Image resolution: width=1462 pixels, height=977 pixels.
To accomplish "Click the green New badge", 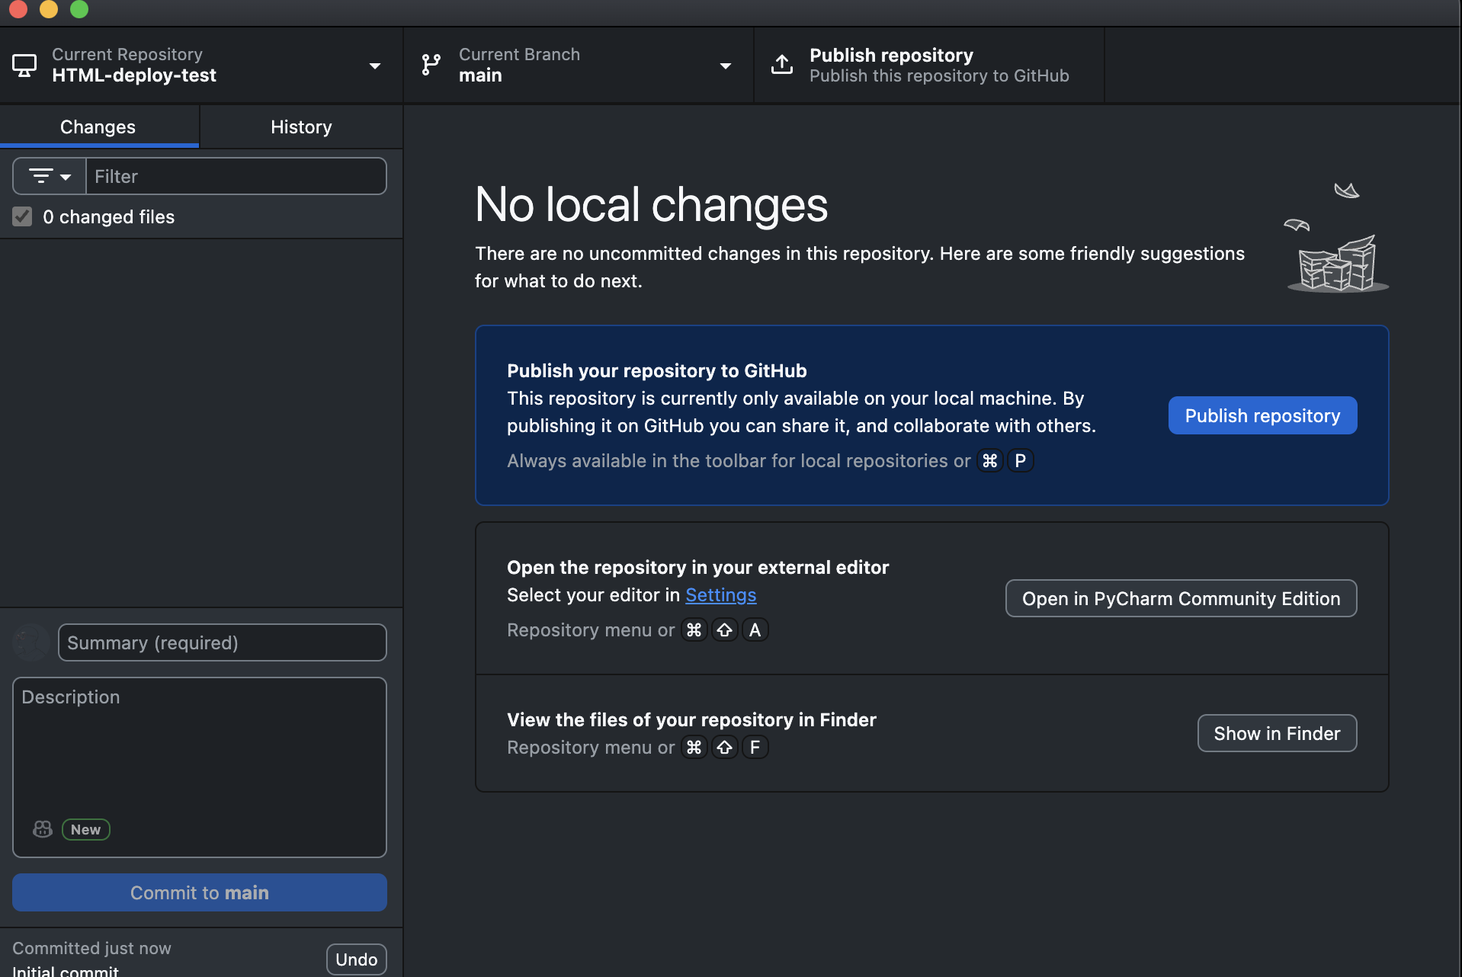I will 85,829.
